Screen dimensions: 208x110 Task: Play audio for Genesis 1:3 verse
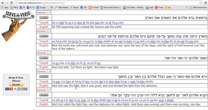point(41,58)
